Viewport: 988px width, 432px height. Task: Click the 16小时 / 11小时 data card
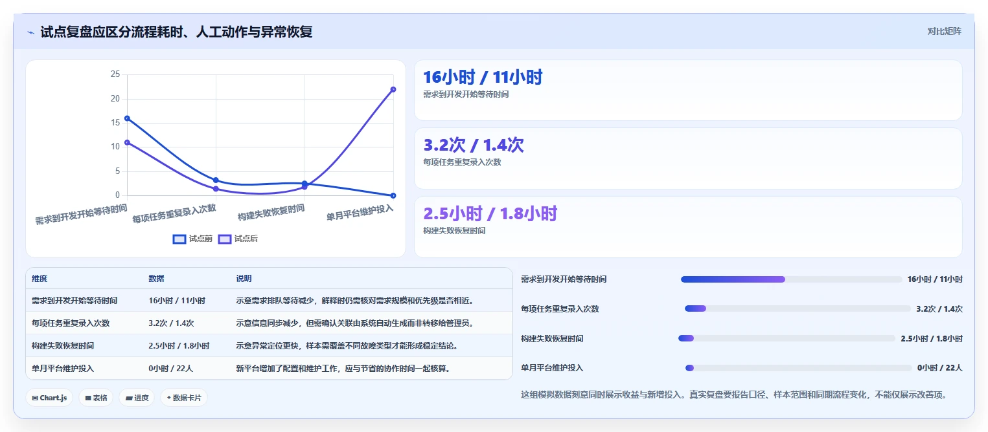point(688,90)
